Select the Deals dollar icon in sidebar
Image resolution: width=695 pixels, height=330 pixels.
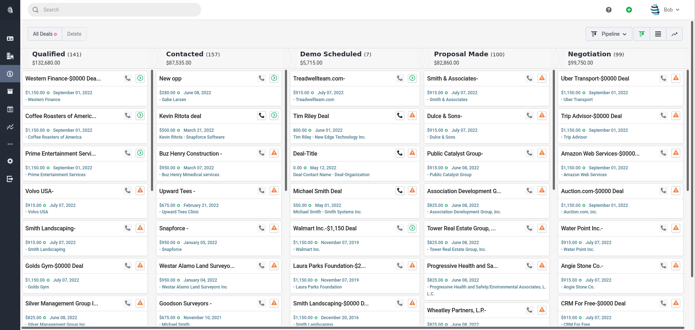[10, 74]
